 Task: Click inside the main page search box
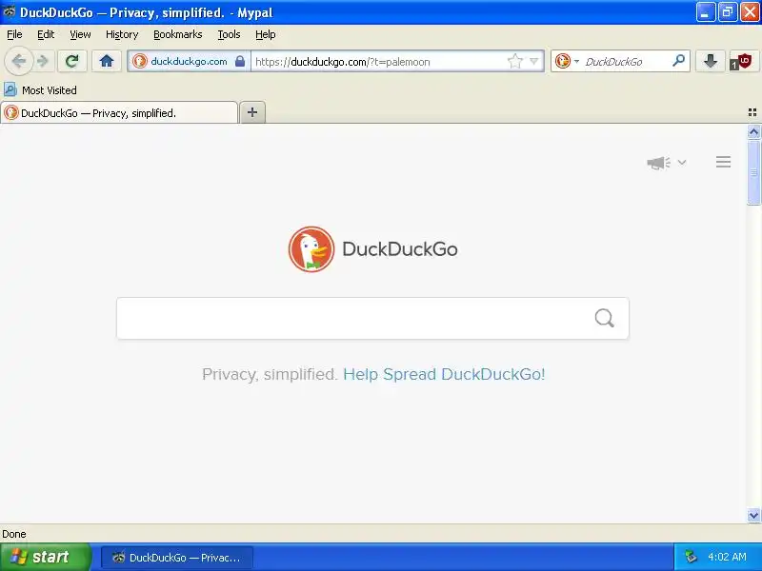372,319
